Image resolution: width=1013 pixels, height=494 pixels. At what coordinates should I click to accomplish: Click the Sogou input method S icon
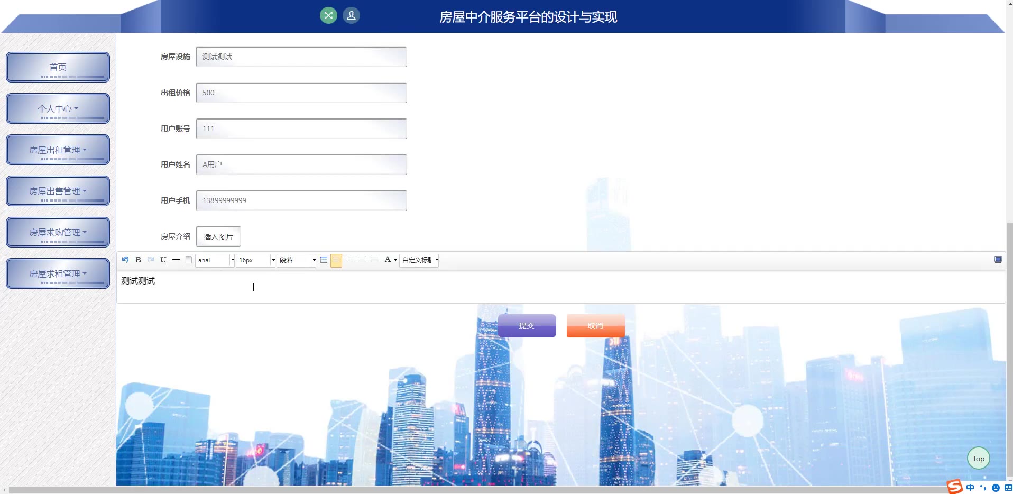click(954, 487)
